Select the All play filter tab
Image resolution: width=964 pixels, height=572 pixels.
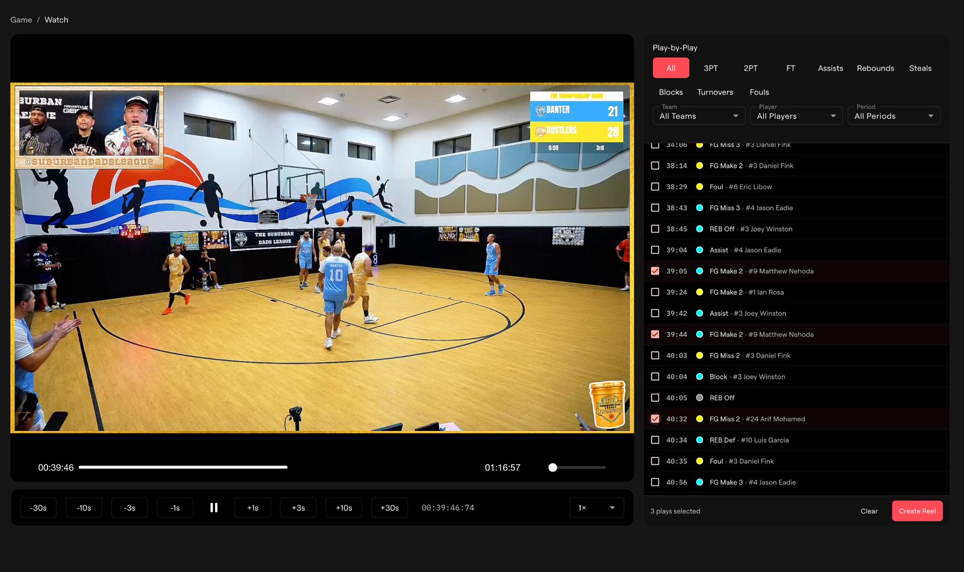671,68
